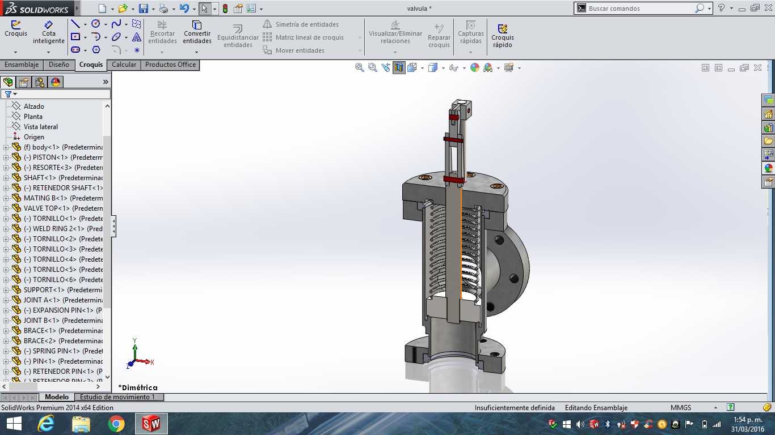Select the sketch Text tool

137,37
